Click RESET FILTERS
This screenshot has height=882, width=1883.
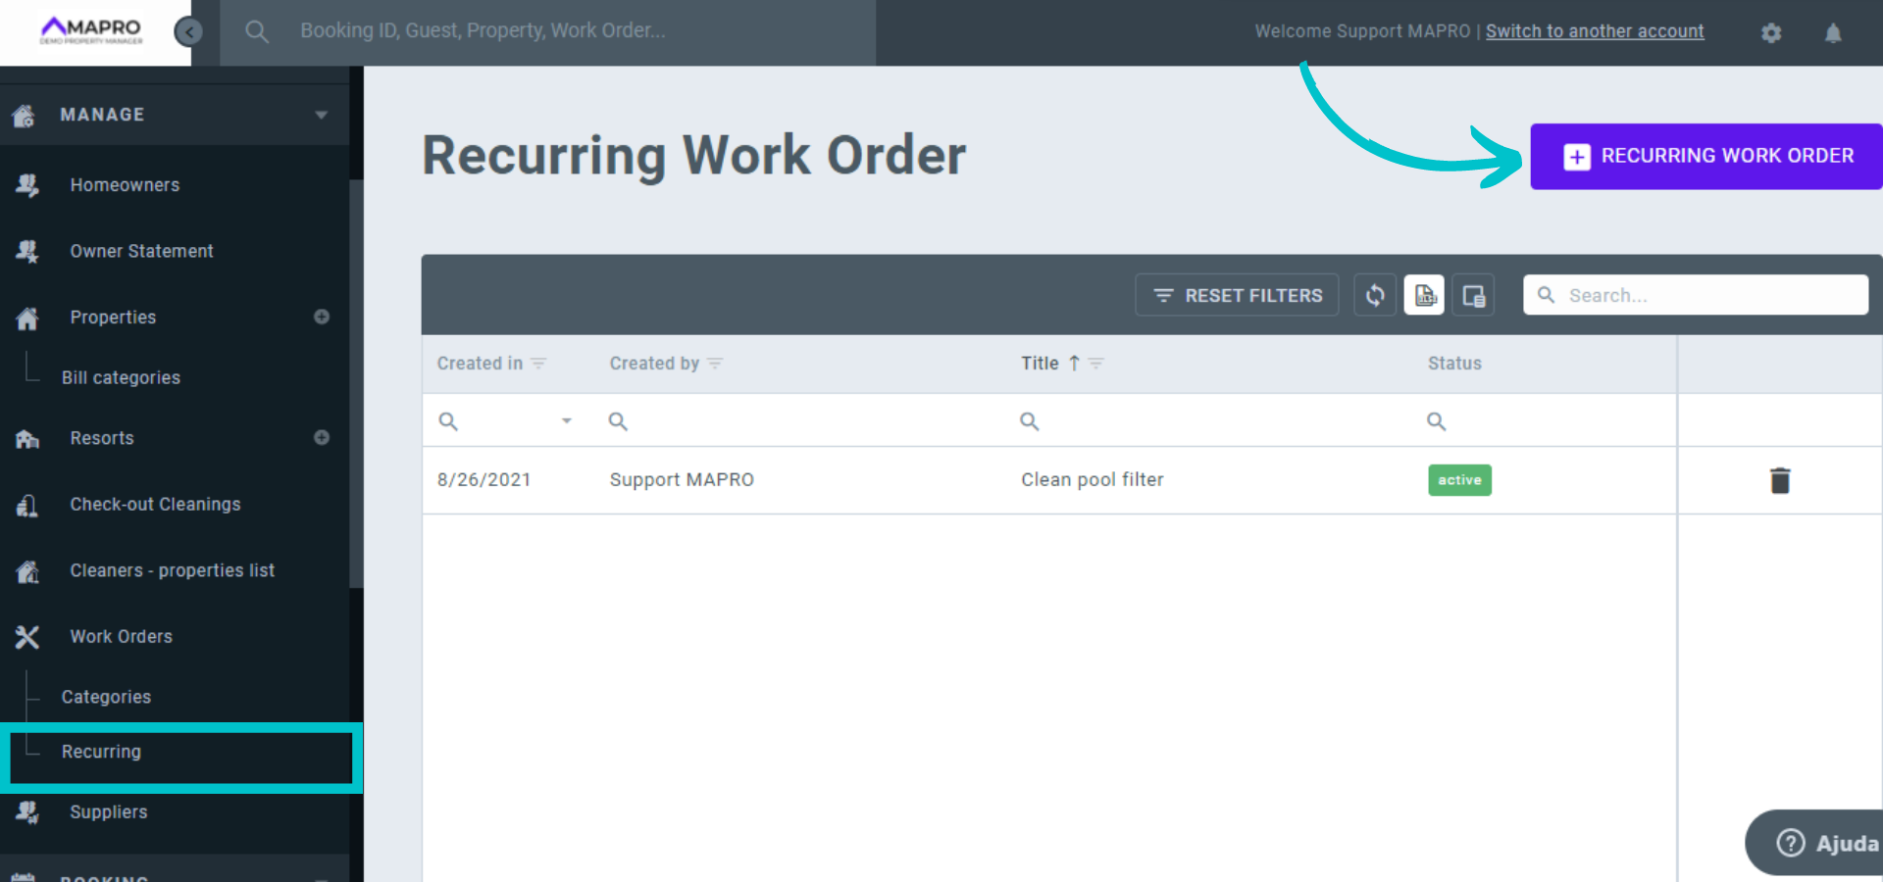click(1237, 294)
